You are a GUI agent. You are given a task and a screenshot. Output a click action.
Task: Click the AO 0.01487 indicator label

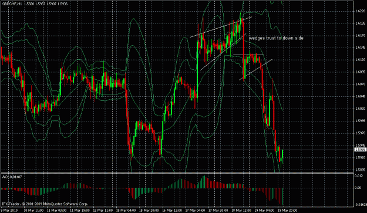(x=12, y=177)
